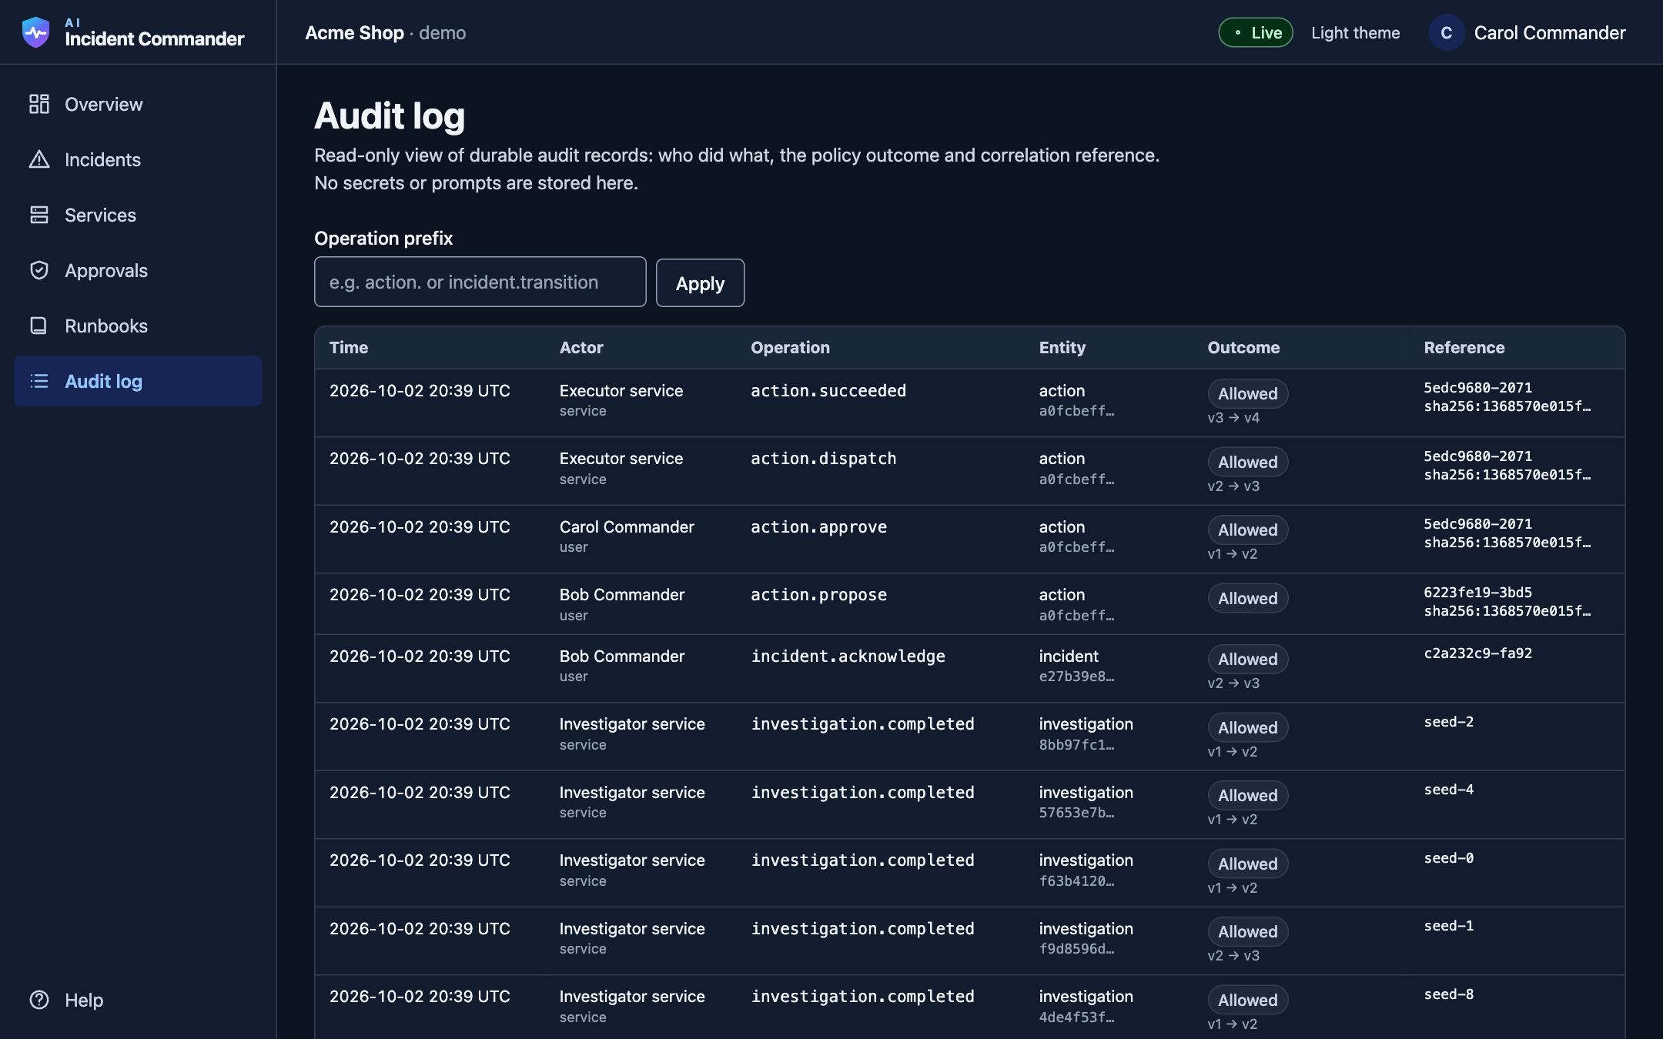Click the Overview grid icon in sidebar
This screenshot has width=1663, height=1039.
(x=39, y=104)
